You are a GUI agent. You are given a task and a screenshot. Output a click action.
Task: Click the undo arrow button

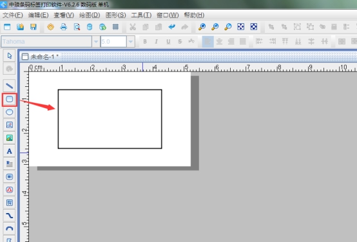click(171, 27)
